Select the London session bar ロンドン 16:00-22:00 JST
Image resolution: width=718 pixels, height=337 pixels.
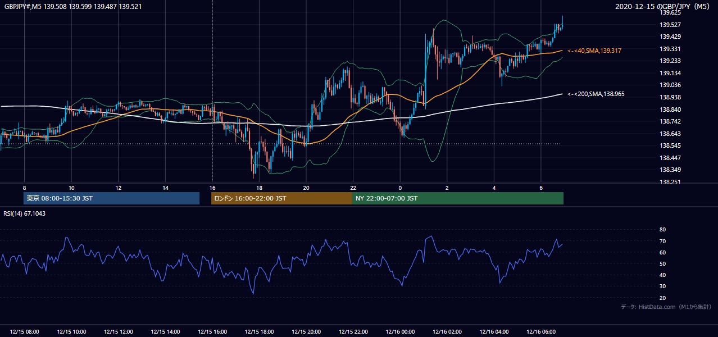click(x=281, y=198)
